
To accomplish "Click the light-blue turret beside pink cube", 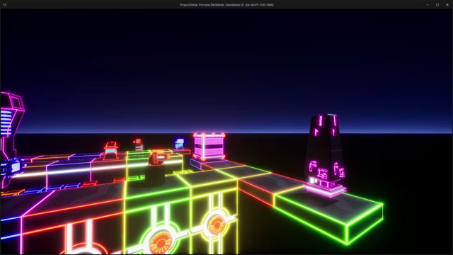I will click(x=179, y=144).
